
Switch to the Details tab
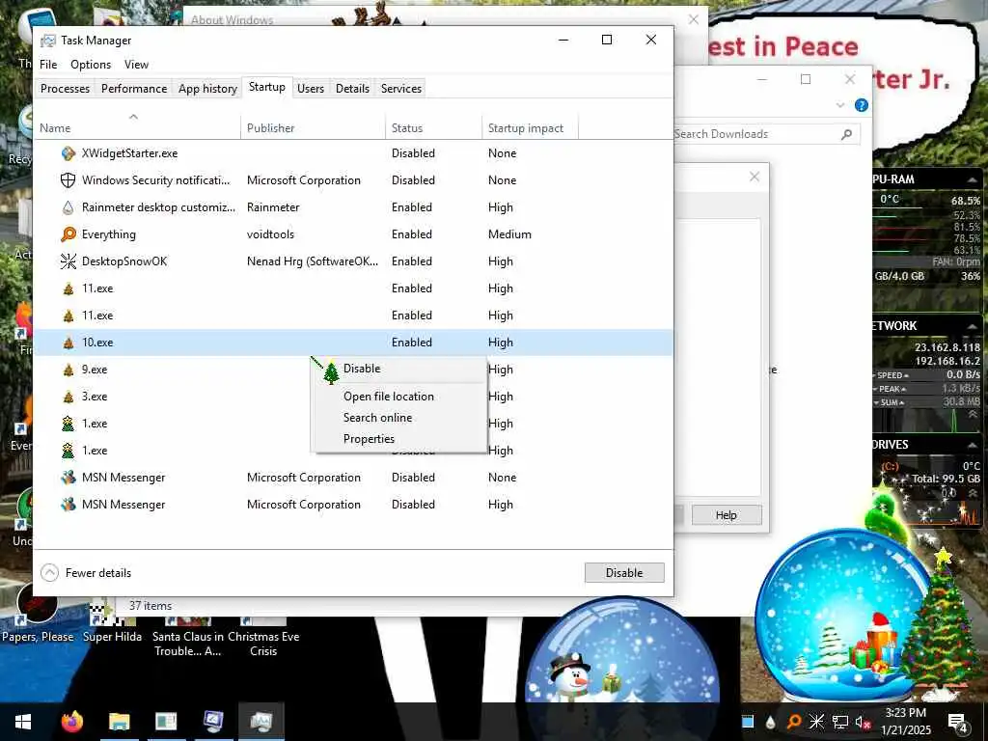click(x=352, y=88)
